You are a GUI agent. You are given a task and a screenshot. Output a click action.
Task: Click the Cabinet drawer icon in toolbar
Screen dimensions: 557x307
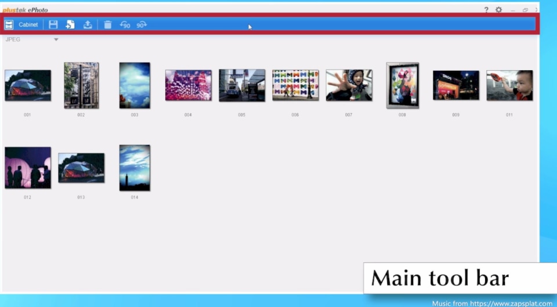click(9, 24)
